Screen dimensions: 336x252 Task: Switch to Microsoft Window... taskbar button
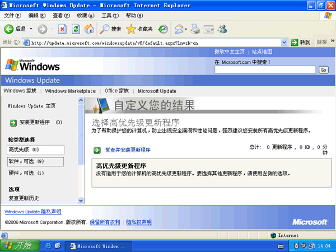pos(99,246)
